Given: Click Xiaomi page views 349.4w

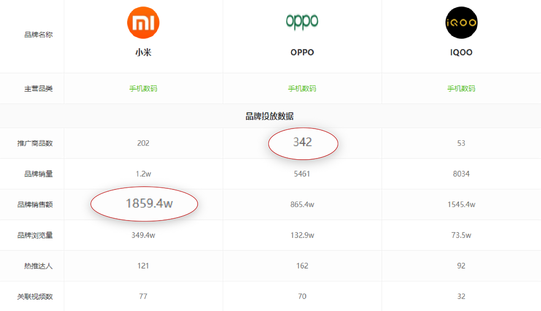Looking at the screenshot, I should [143, 235].
